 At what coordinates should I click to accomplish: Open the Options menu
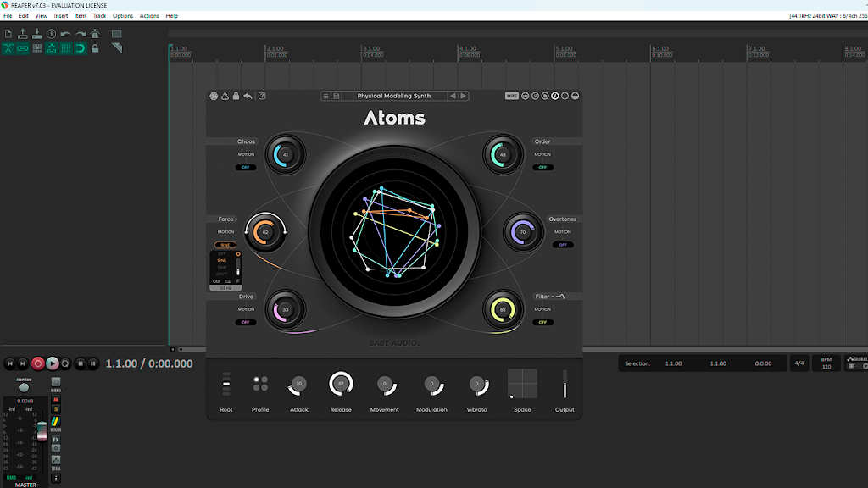coord(123,16)
